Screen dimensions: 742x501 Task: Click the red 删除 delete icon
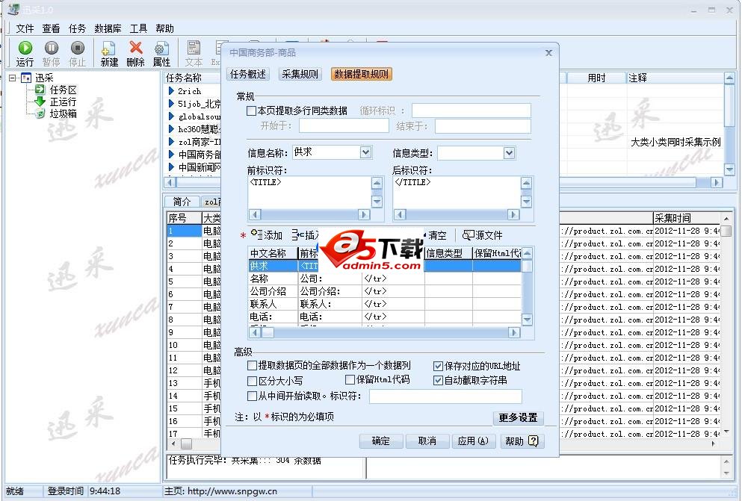(x=136, y=48)
